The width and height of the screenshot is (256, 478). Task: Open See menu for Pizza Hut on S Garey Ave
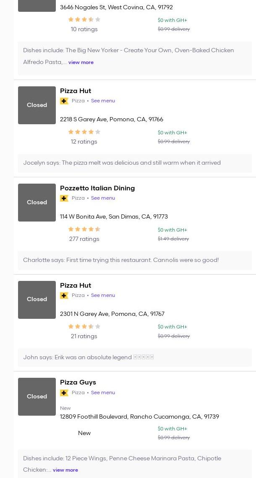coord(103,101)
